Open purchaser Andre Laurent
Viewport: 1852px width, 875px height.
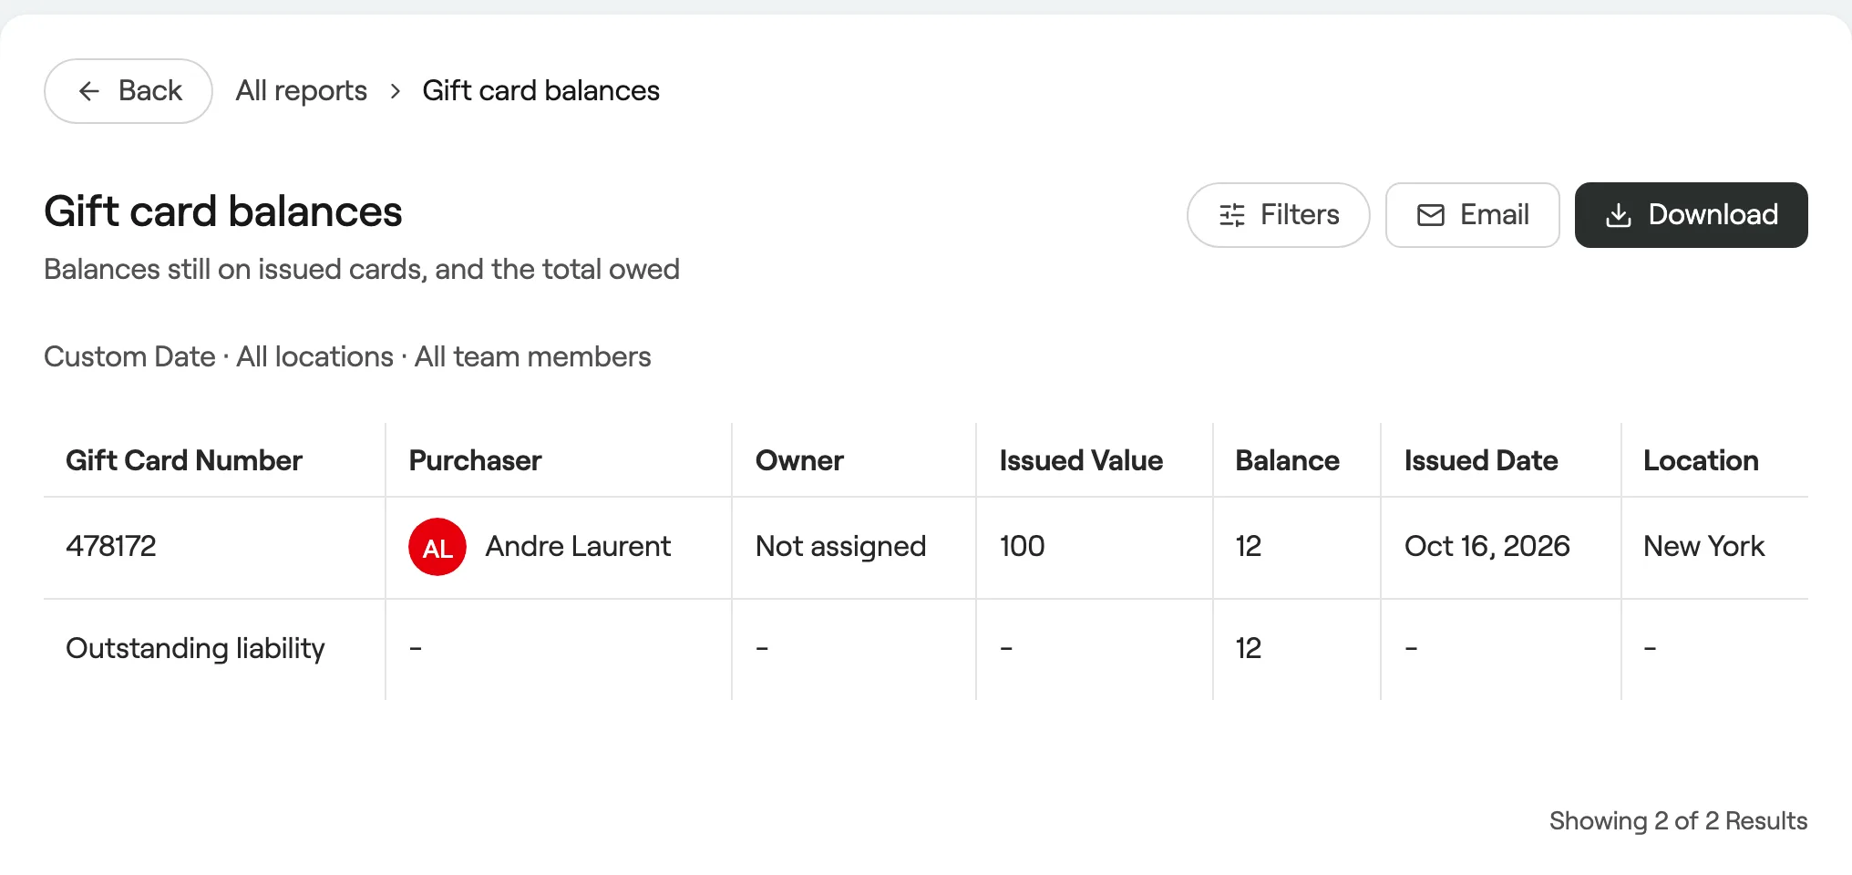tap(579, 546)
